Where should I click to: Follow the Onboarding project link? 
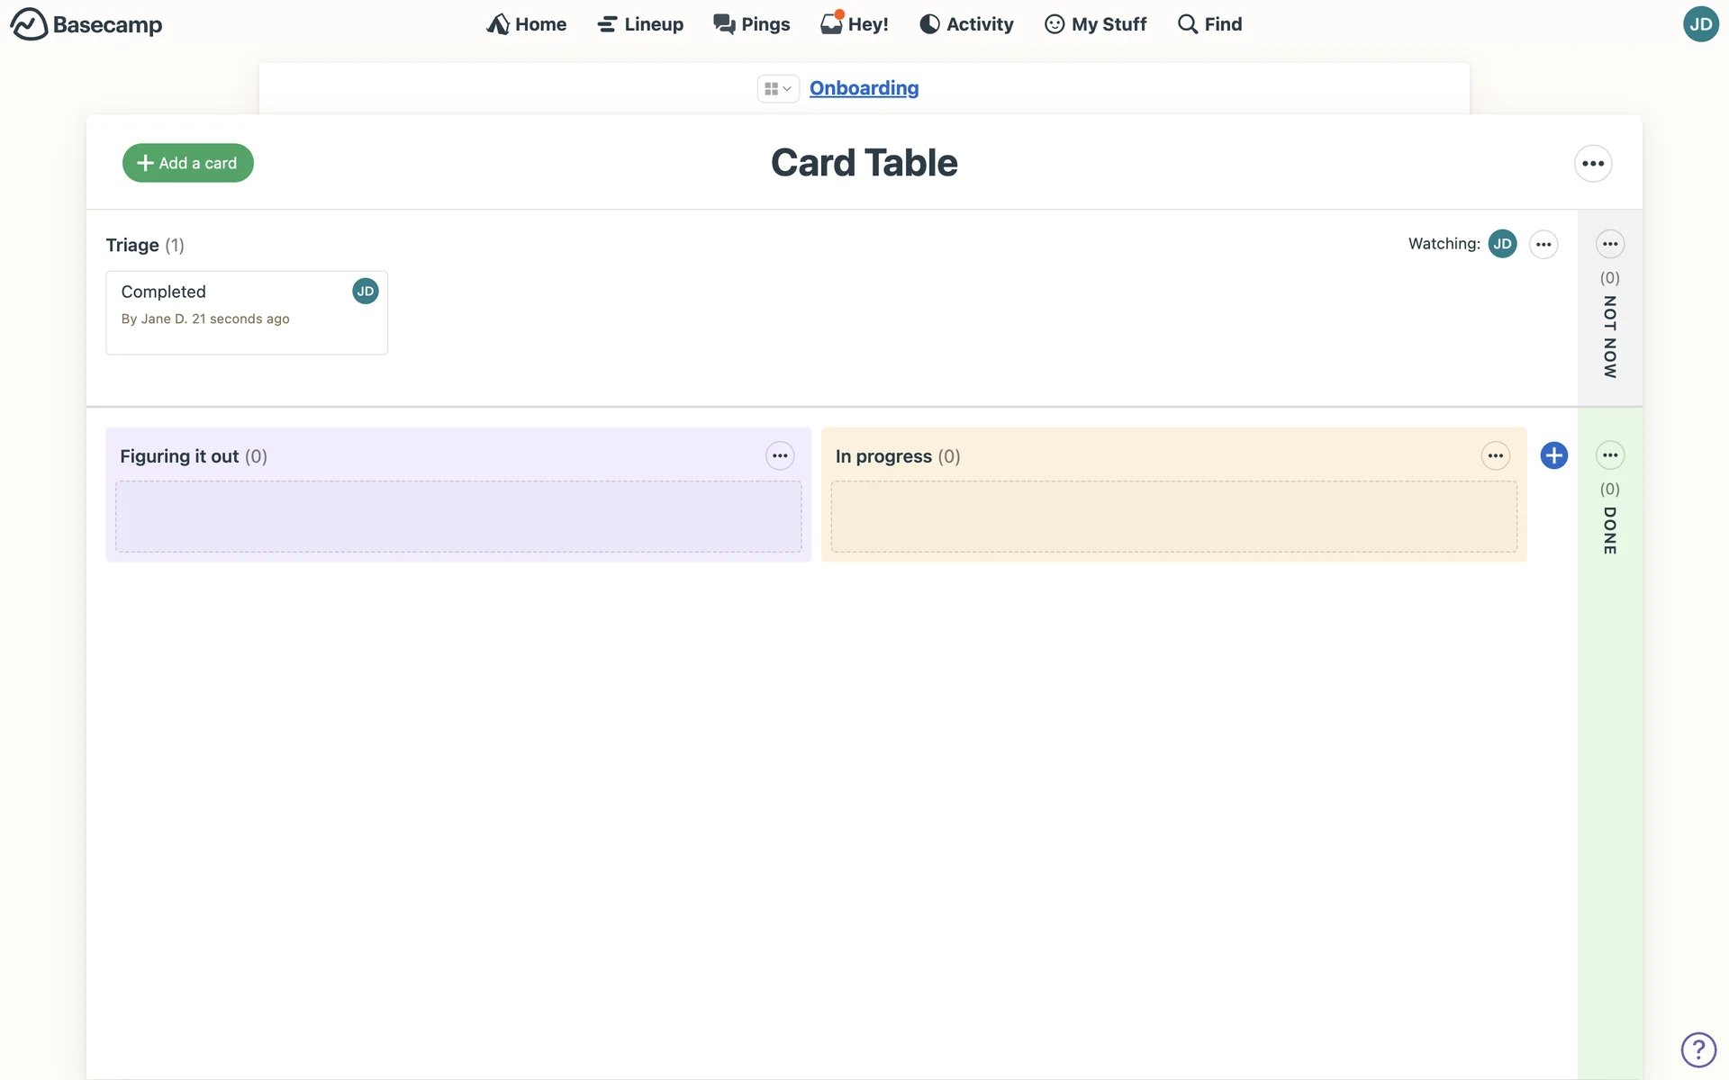click(x=864, y=88)
